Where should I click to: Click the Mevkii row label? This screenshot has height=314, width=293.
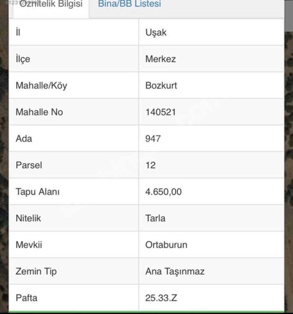pos(29,245)
